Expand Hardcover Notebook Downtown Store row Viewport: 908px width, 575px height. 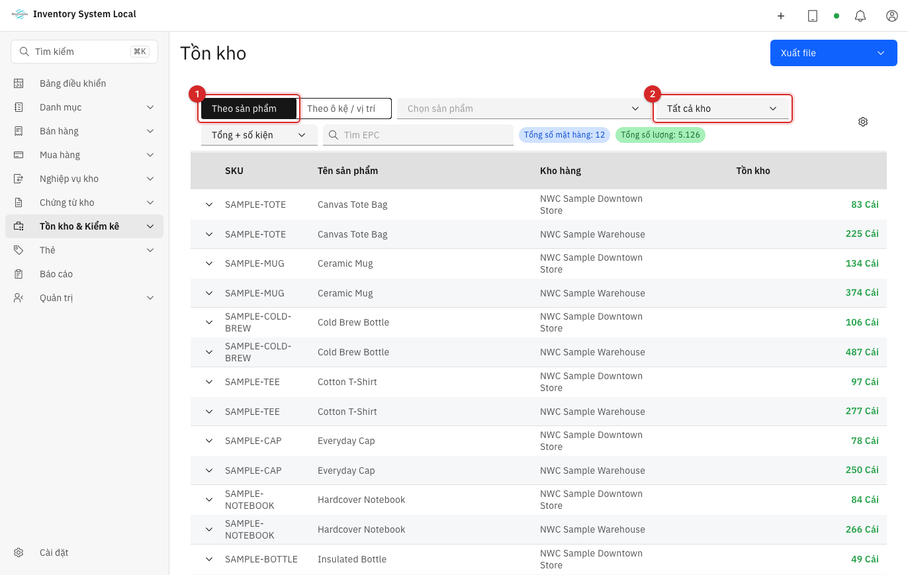coord(209,500)
